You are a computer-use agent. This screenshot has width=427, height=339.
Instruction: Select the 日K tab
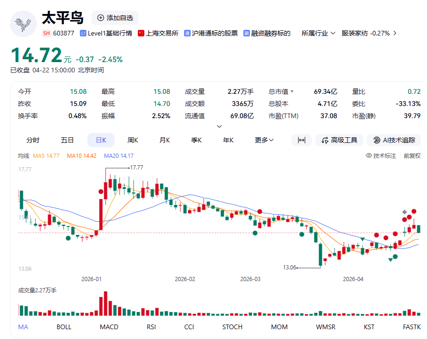point(101,140)
